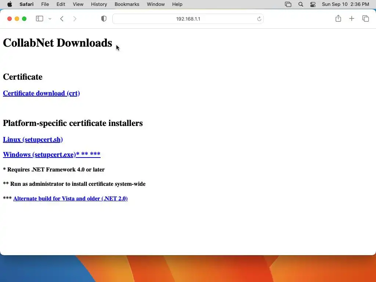Click the CollabNet Downloads heading
This screenshot has width=376, height=282.
[x=57, y=43]
